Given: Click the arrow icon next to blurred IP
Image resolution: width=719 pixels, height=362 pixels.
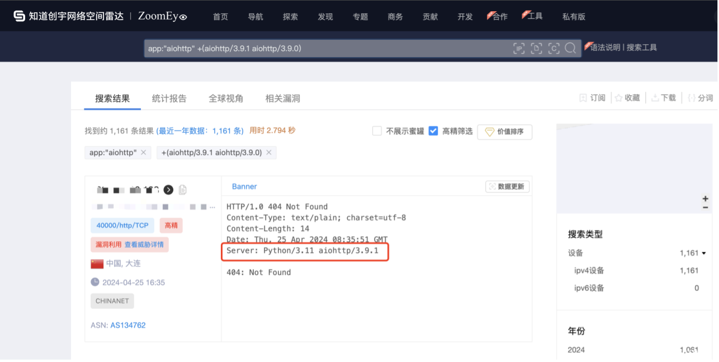Looking at the screenshot, I should [168, 190].
